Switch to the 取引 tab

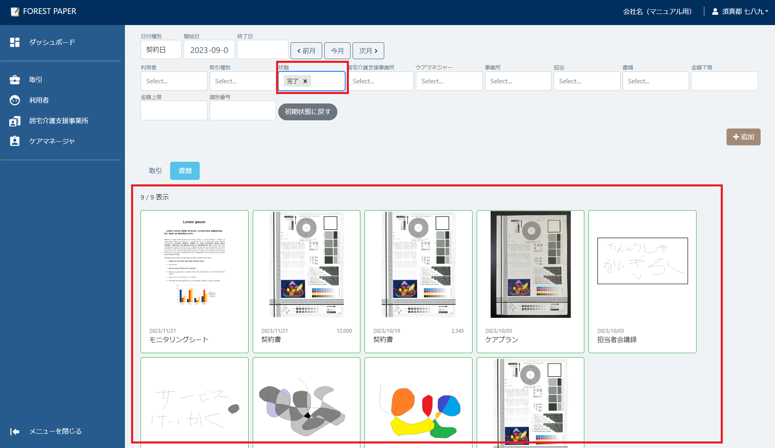coord(155,171)
